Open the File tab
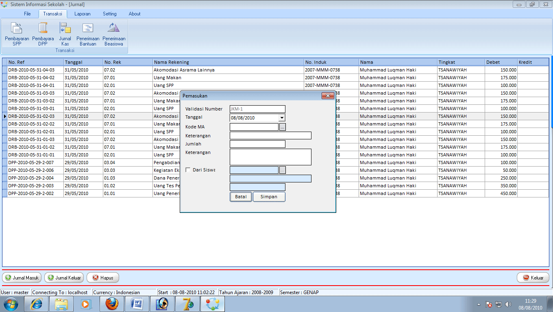 27,14
